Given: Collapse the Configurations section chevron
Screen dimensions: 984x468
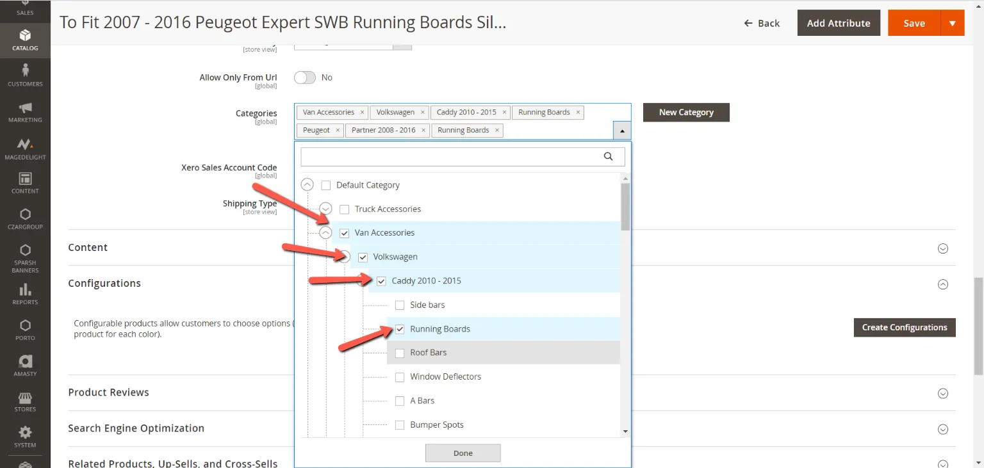Looking at the screenshot, I should pos(943,284).
